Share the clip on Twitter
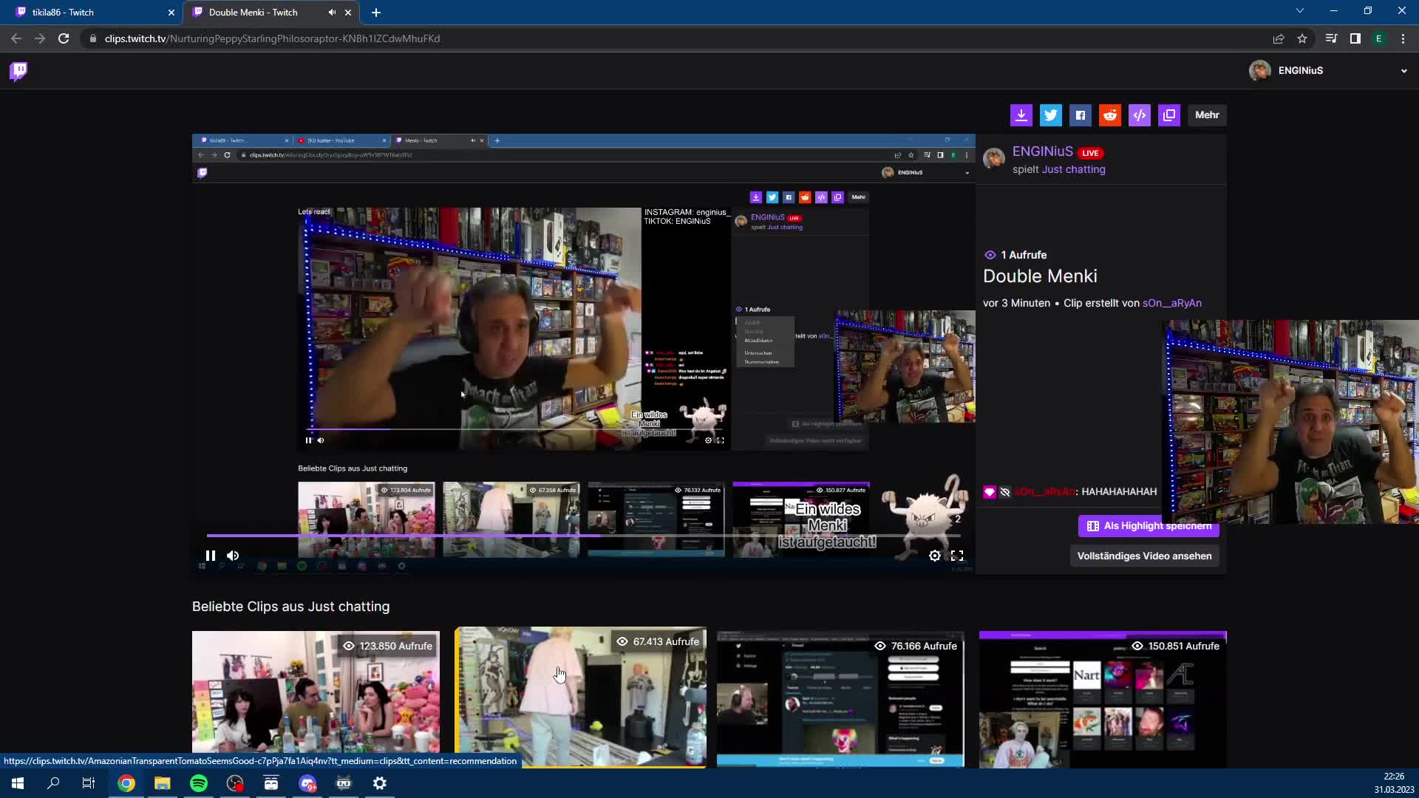This screenshot has width=1419, height=798. click(x=1051, y=115)
